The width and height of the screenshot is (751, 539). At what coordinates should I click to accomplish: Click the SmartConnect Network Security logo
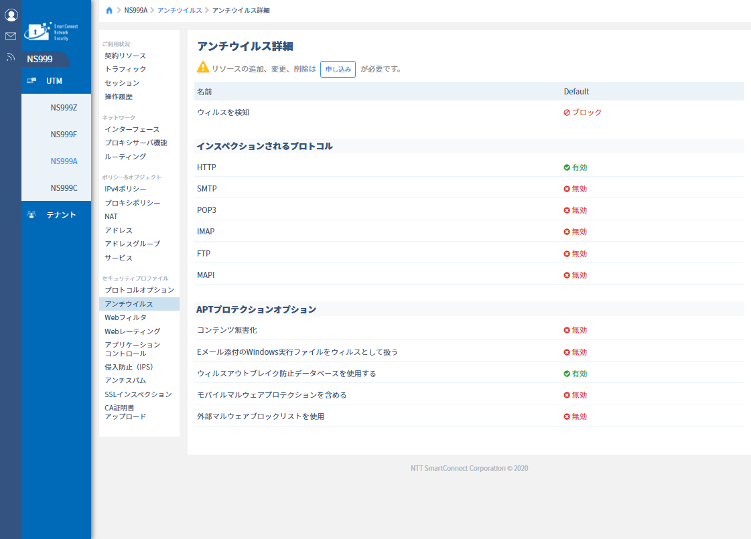[x=51, y=31]
